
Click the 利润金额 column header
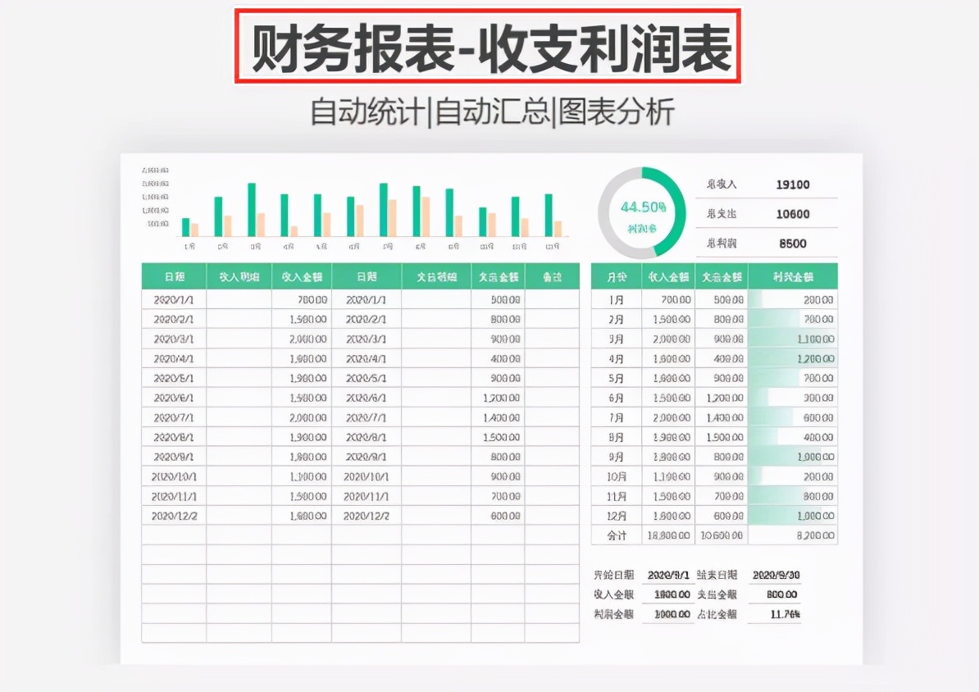792,275
